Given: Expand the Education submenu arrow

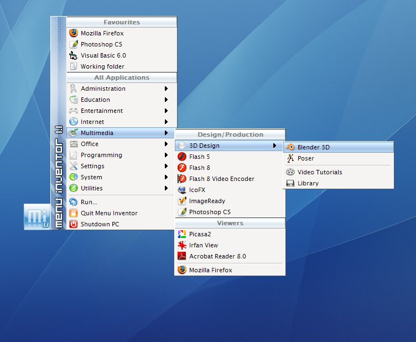Looking at the screenshot, I should coord(166,100).
